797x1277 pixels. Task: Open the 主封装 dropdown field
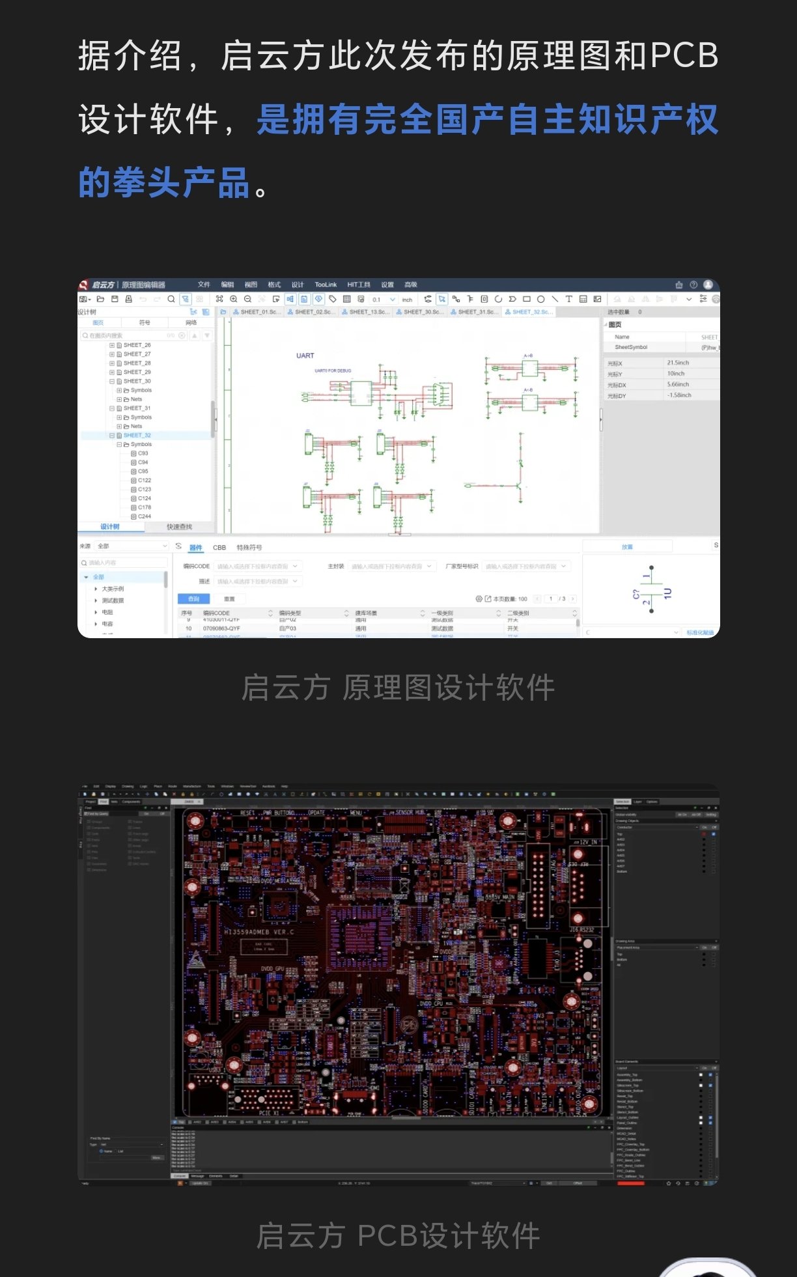click(x=392, y=567)
